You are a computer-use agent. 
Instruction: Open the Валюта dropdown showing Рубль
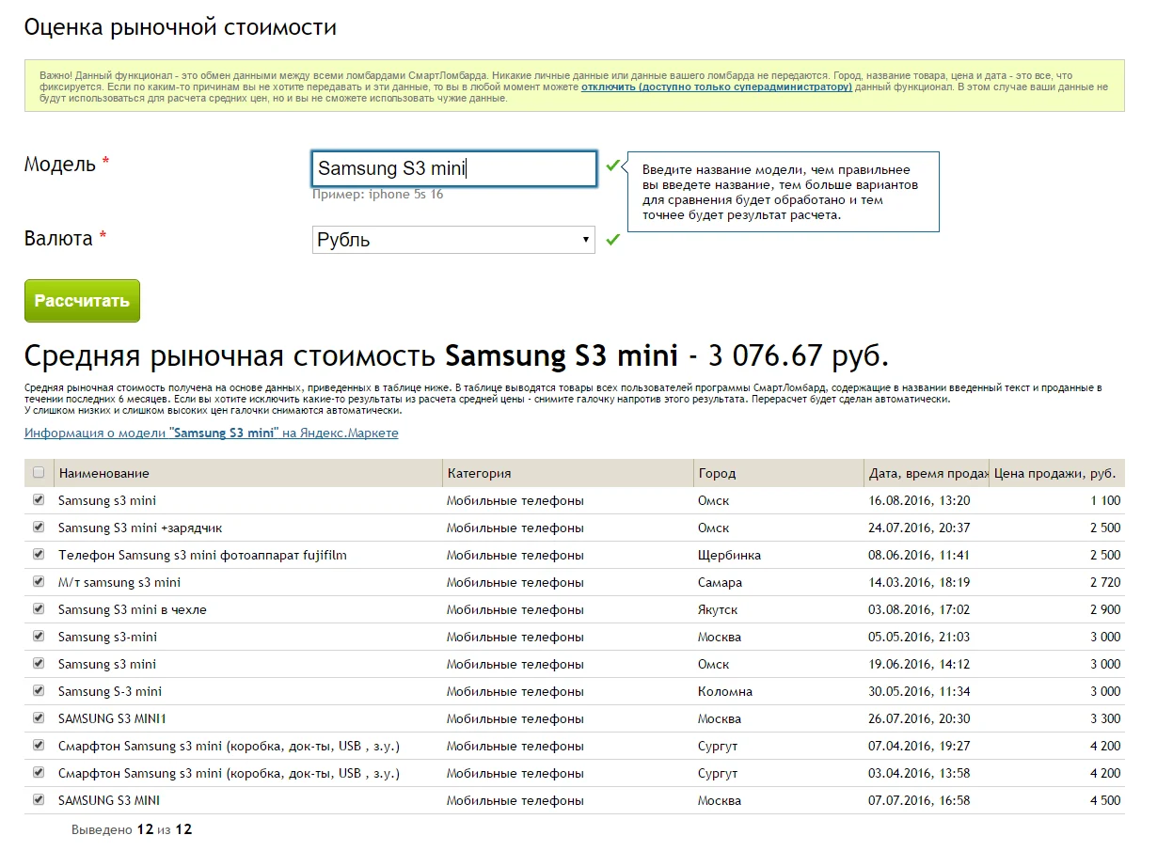(x=453, y=240)
